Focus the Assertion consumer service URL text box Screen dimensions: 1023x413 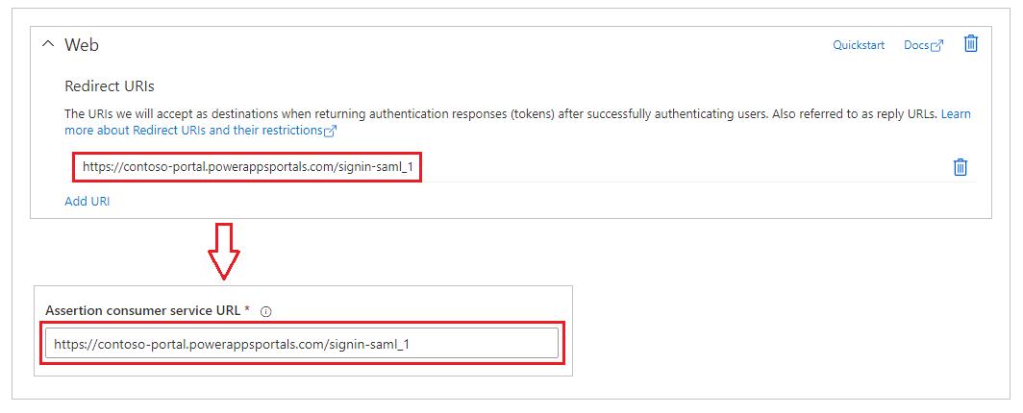[302, 343]
